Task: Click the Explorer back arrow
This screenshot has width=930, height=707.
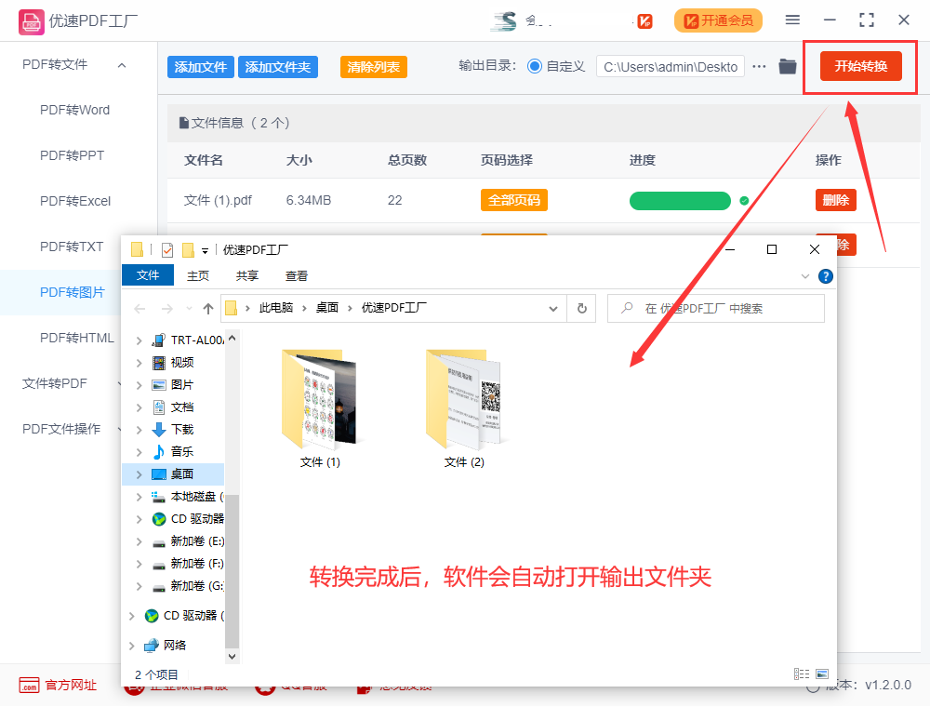Action: click(x=140, y=309)
